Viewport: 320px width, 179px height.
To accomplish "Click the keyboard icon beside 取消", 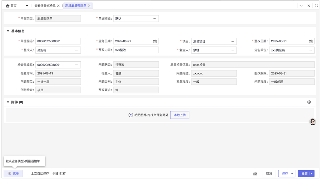I will pyautogui.click(x=255, y=174).
